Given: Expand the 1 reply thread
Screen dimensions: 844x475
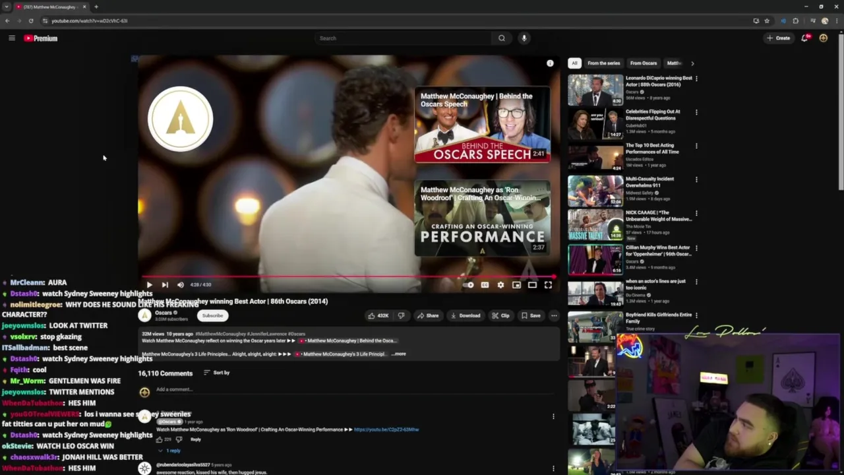Looking at the screenshot, I should coord(170,451).
